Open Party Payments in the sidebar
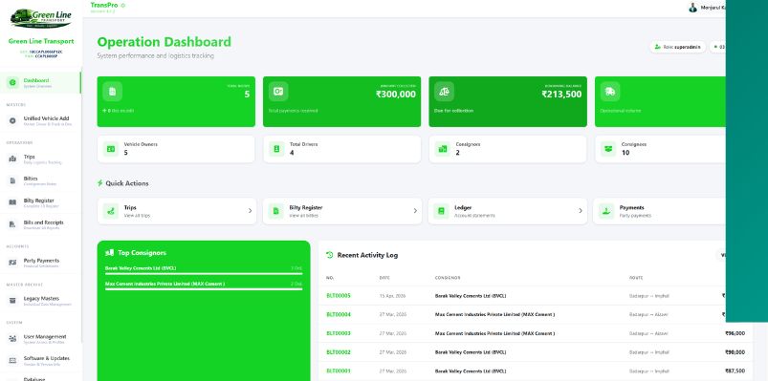Screen dimensions: 768x381 click(41, 263)
